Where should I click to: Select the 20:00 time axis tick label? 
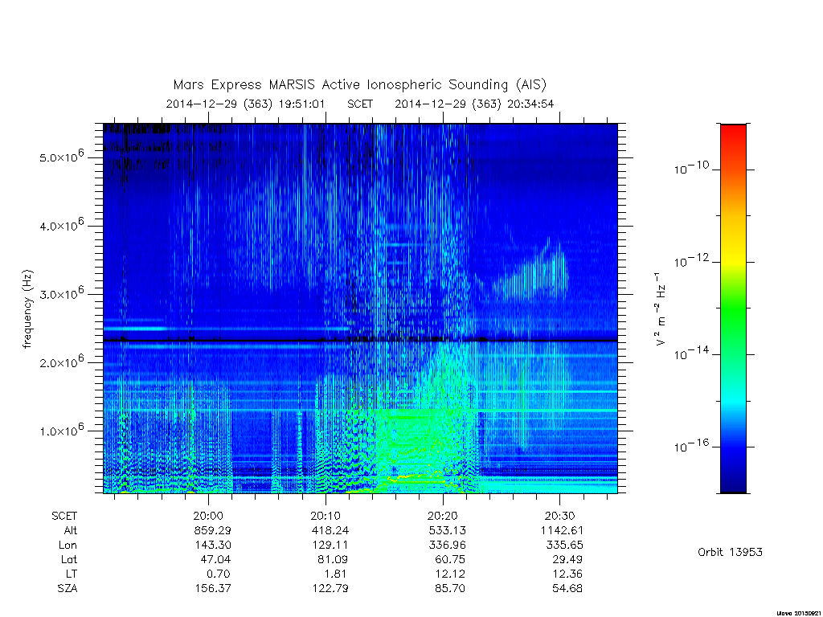coord(208,516)
